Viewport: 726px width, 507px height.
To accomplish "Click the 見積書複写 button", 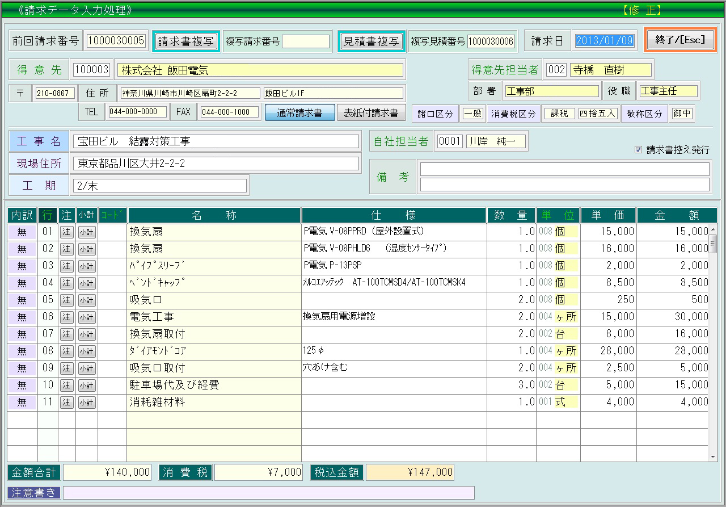I will point(370,41).
